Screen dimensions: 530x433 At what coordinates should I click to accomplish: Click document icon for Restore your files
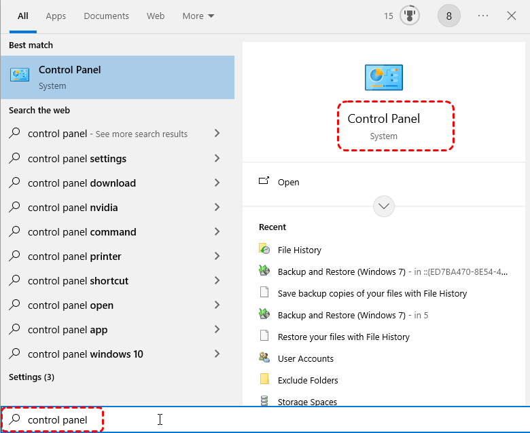(x=264, y=336)
